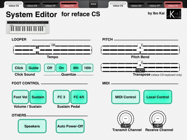Toggle MIDI Control

point(126,97)
